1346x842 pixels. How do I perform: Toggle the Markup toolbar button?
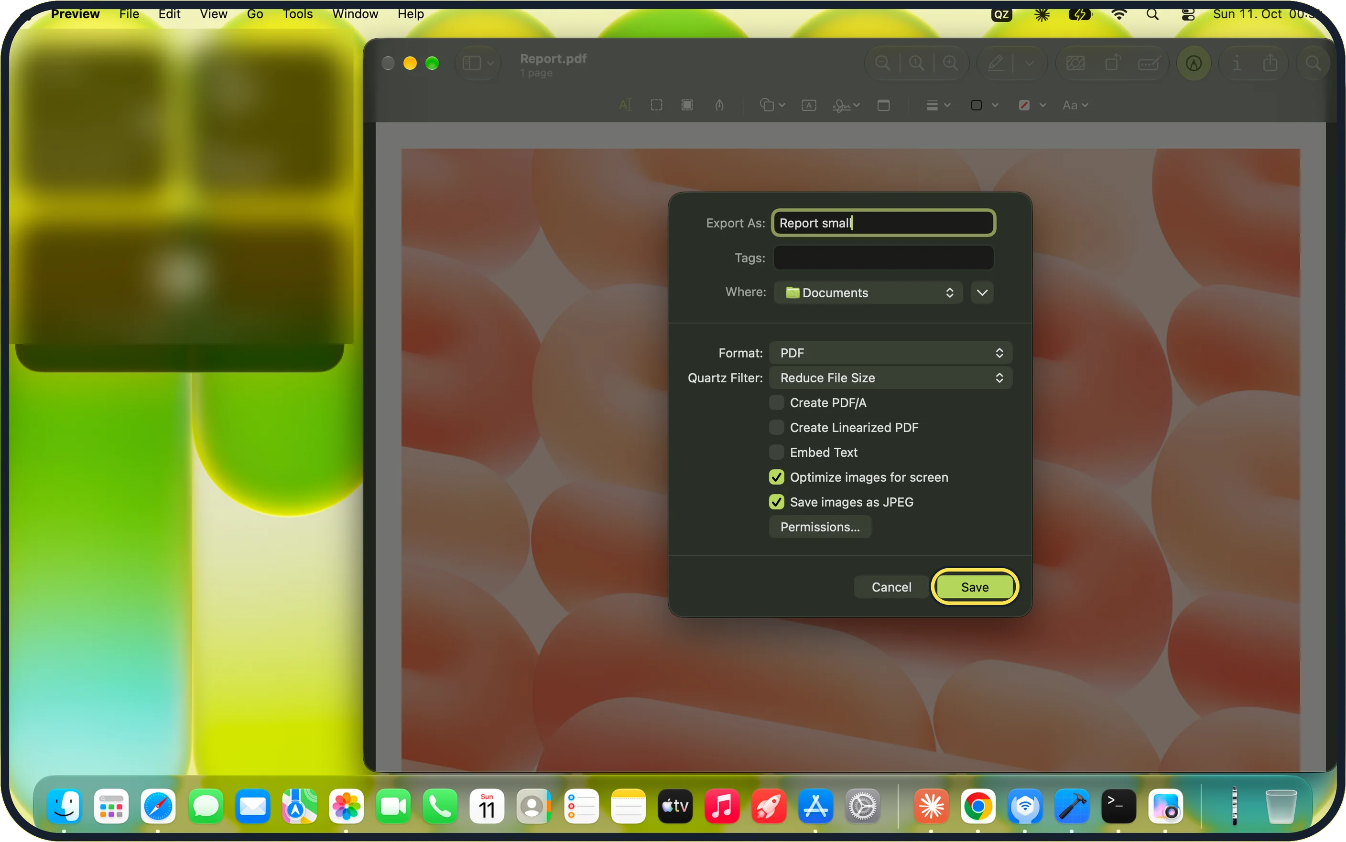pyautogui.click(x=1194, y=63)
